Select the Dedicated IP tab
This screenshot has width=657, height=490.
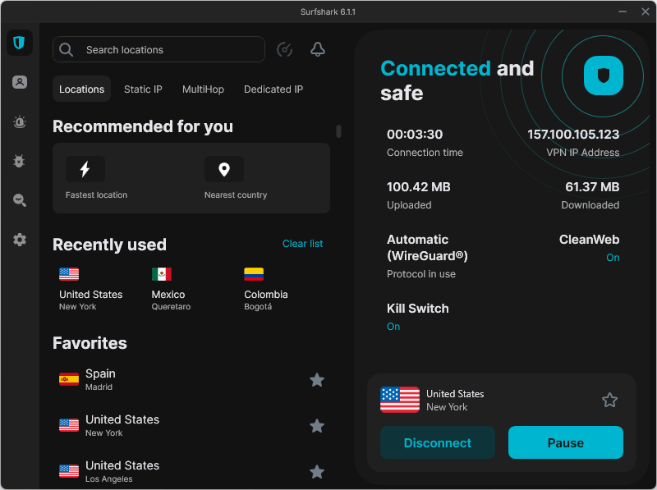point(273,89)
